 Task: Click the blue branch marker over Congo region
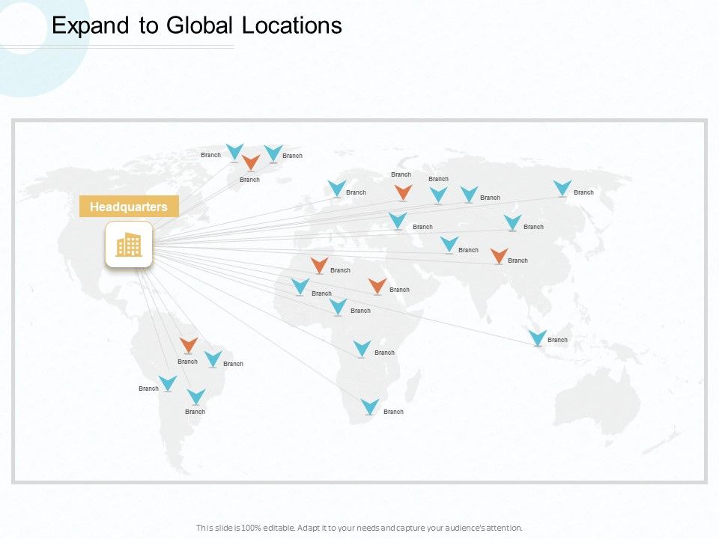click(362, 349)
